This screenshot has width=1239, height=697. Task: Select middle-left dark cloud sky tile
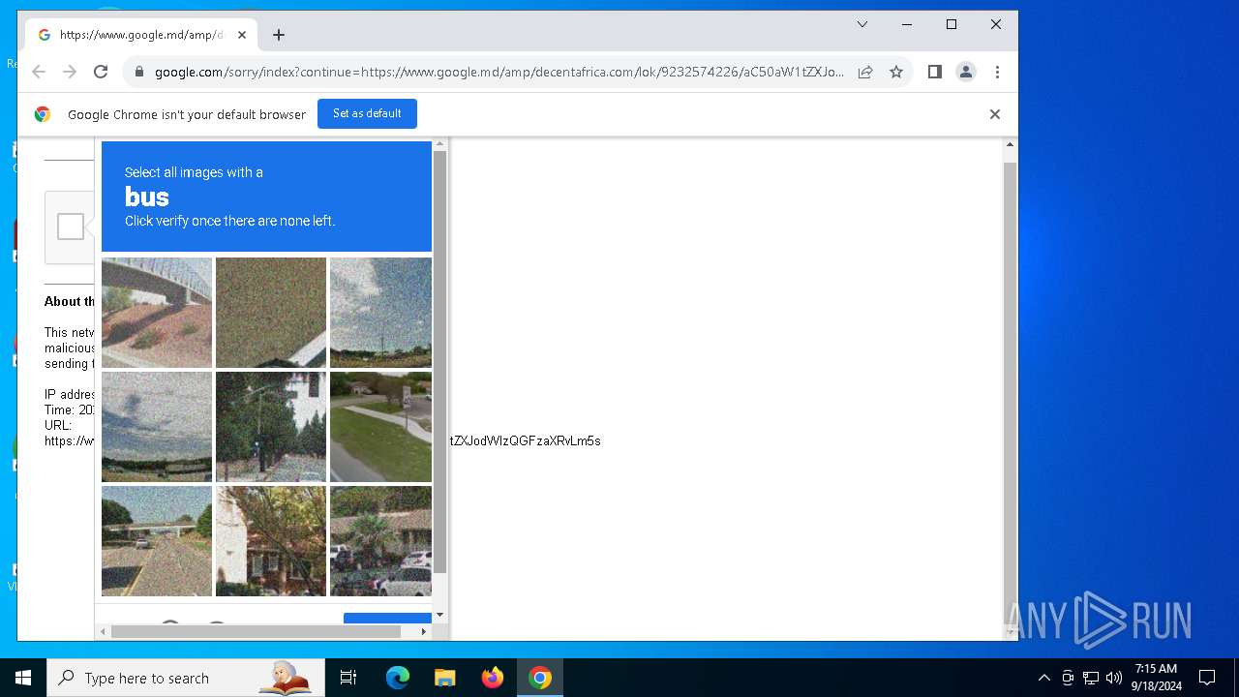pyautogui.click(x=157, y=427)
